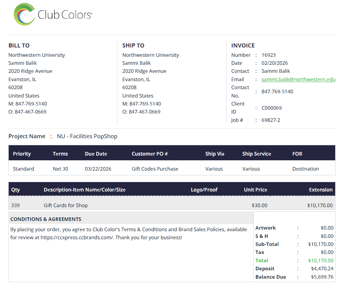The height and width of the screenshot is (286, 340).
Task: Click the SHIP TO heading
Action: tap(133, 46)
